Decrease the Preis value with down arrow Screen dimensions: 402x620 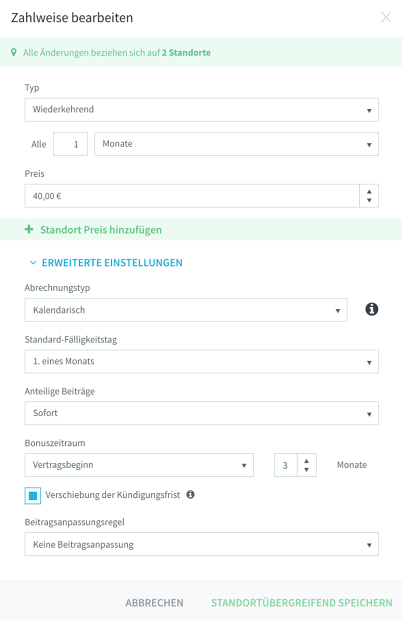[370, 201]
